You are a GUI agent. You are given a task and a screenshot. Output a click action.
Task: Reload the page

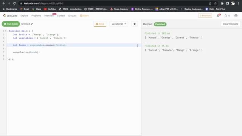14,3
